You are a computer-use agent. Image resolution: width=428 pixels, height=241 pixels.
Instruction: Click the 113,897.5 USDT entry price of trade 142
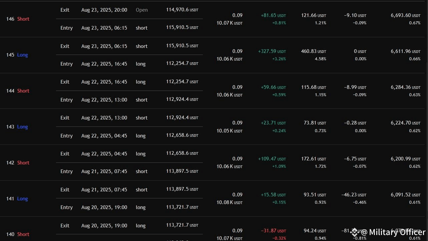point(182,171)
